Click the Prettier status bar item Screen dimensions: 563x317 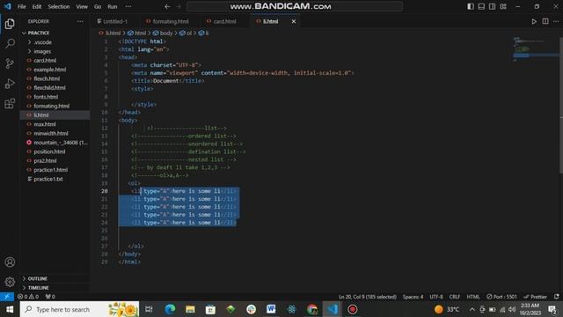click(535, 297)
